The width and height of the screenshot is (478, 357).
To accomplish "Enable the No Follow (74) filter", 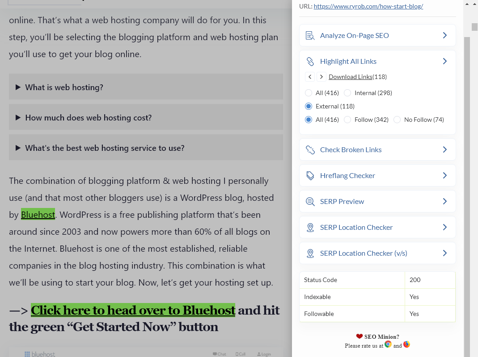I will pyautogui.click(x=397, y=120).
